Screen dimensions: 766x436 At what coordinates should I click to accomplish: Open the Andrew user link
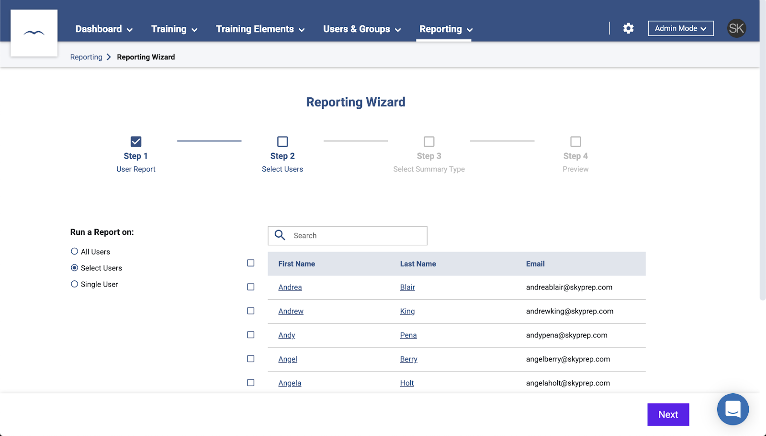click(291, 311)
